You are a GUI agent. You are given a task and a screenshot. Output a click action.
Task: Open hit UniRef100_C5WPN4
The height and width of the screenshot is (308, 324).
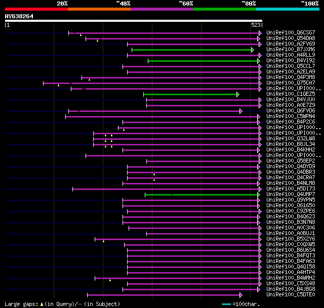[291, 117]
